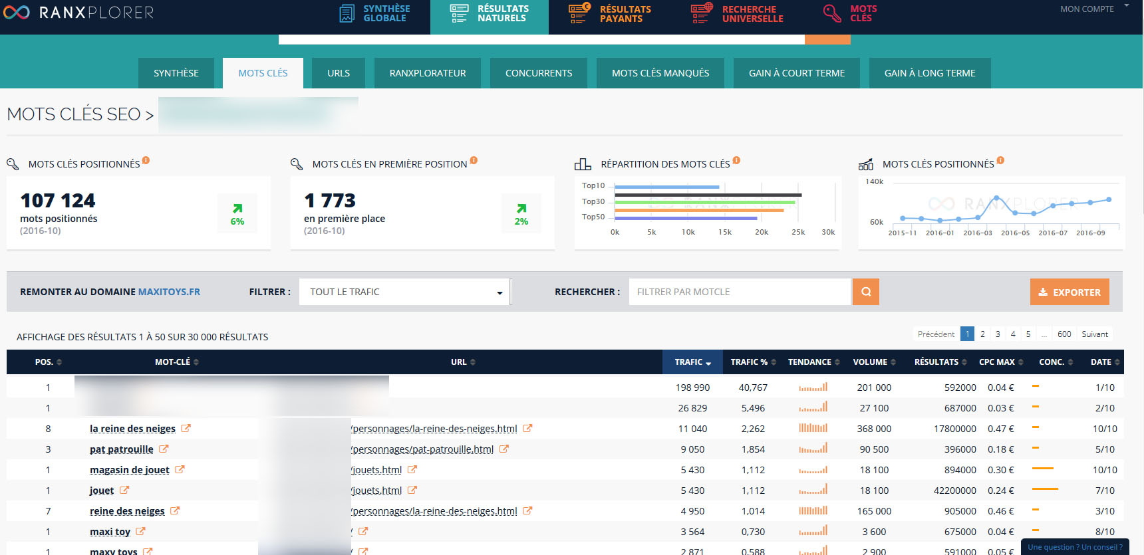The image size is (1144, 555).
Task: Switch to Gain à Court Terme tab
Action: point(797,73)
